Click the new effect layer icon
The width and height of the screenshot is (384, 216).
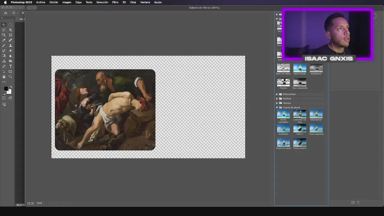(x=353, y=202)
